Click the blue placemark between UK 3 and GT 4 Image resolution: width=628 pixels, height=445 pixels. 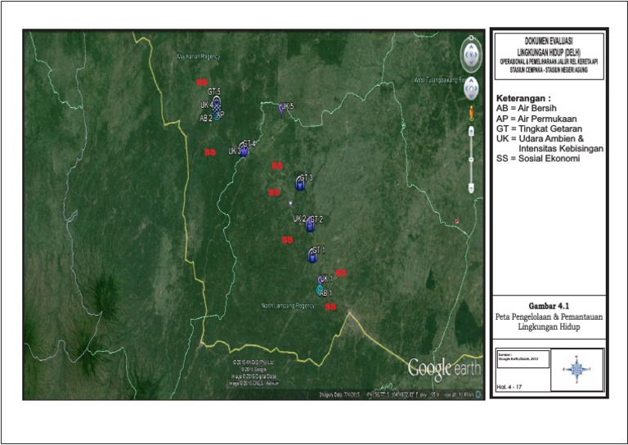coord(244,150)
